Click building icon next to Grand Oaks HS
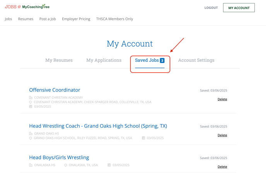This screenshot has height=176, width=266. coord(31,134)
